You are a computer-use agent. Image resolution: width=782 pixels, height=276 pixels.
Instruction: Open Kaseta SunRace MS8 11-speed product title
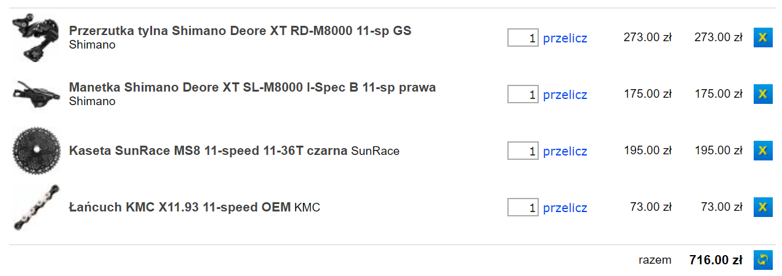pyautogui.click(x=208, y=151)
